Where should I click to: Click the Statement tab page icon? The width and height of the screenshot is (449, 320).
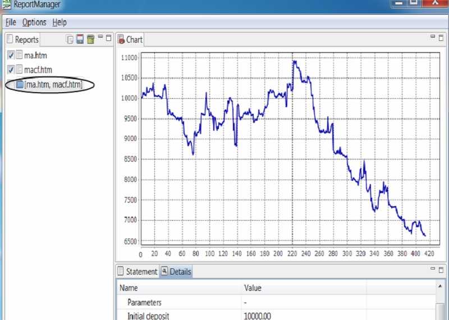pyautogui.click(x=121, y=271)
